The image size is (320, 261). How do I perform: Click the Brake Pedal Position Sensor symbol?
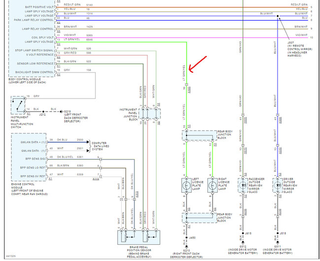coord(139,237)
